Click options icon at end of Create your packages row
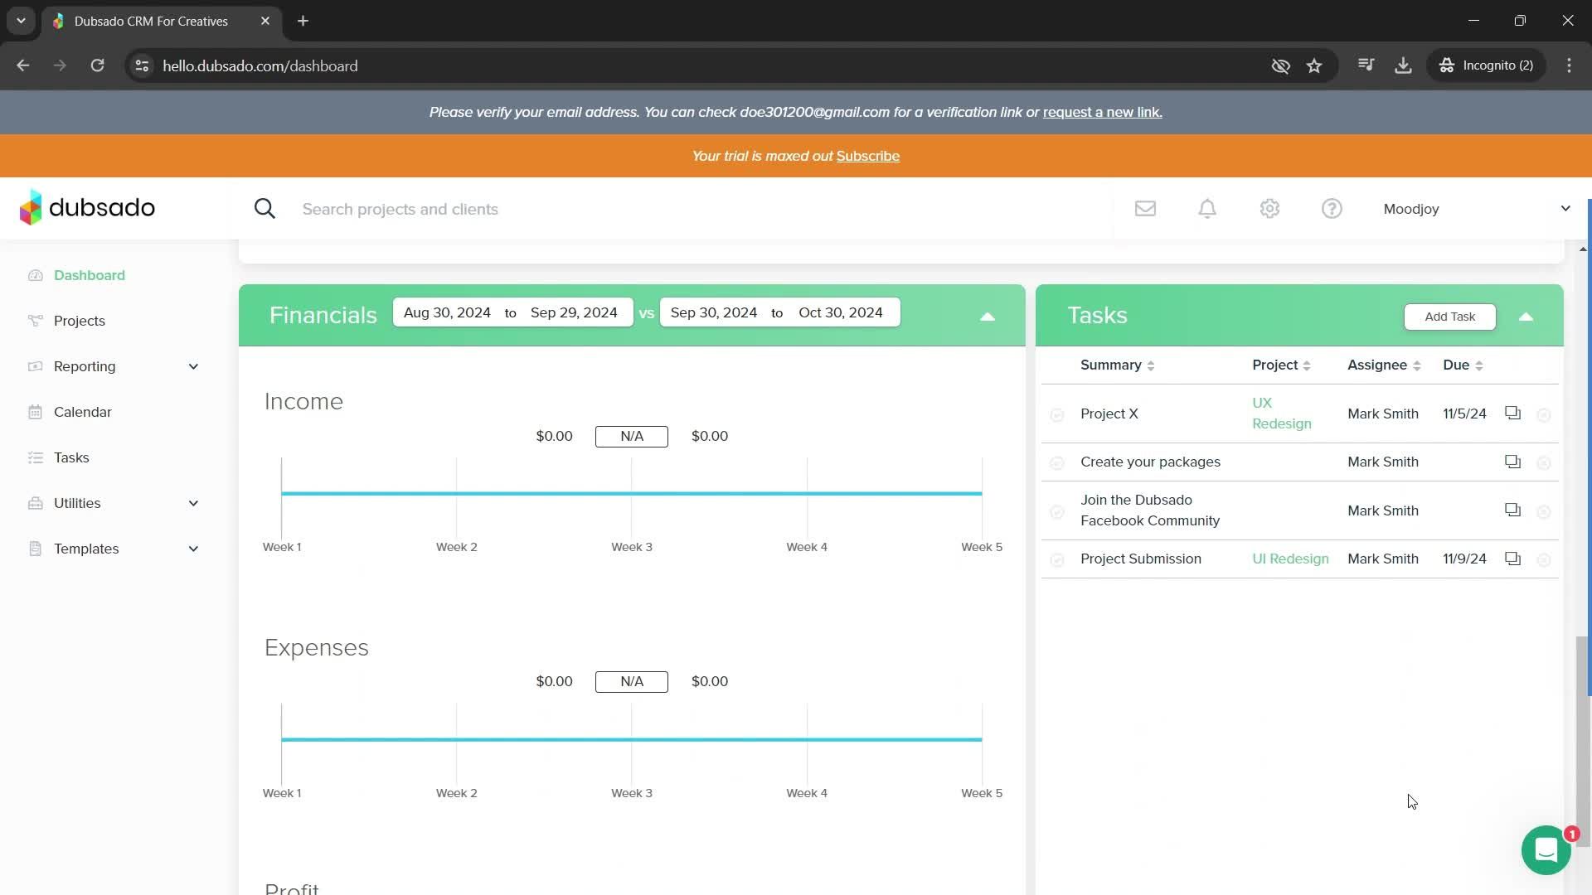Image resolution: width=1592 pixels, height=895 pixels. pyautogui.click(x=1543, y=462)
